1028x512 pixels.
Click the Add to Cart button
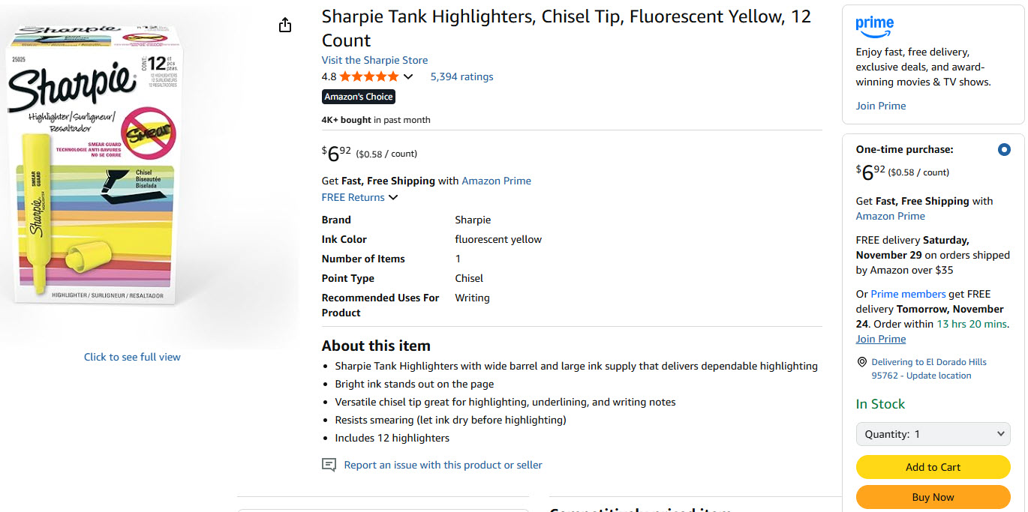tap(933, 467)
